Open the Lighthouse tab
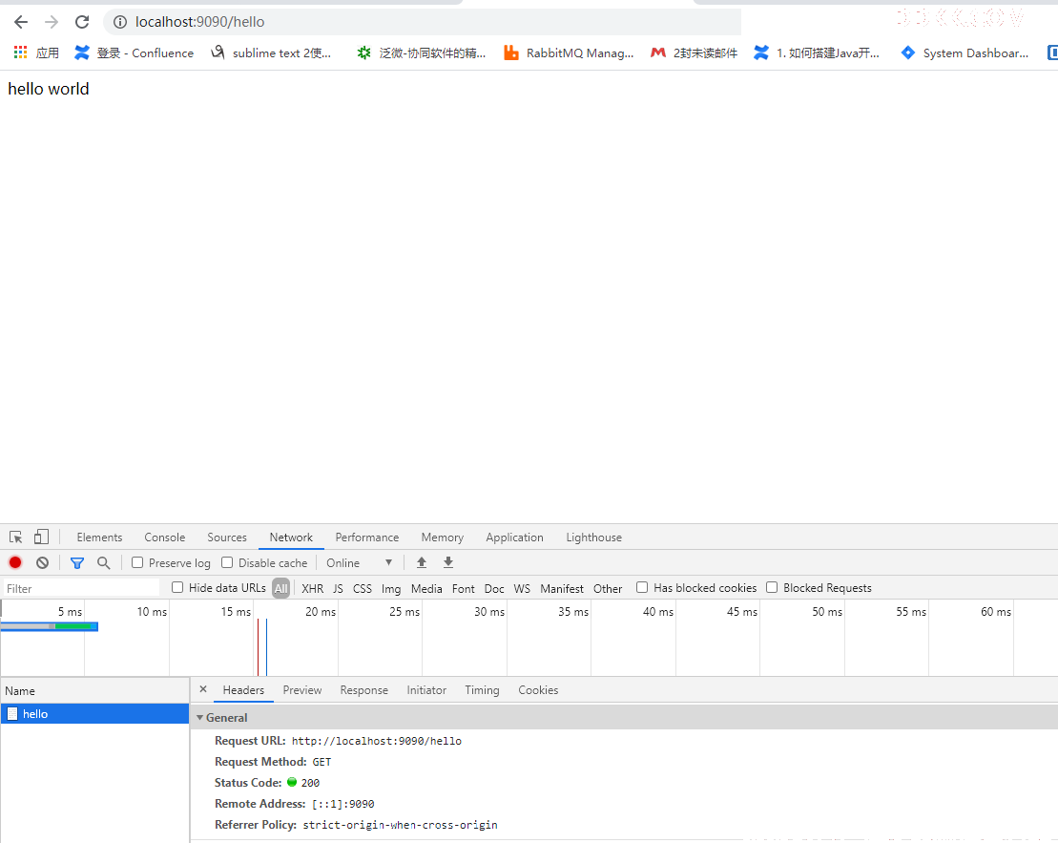Viewport: 1058px width, 843px height. (593, 537)
